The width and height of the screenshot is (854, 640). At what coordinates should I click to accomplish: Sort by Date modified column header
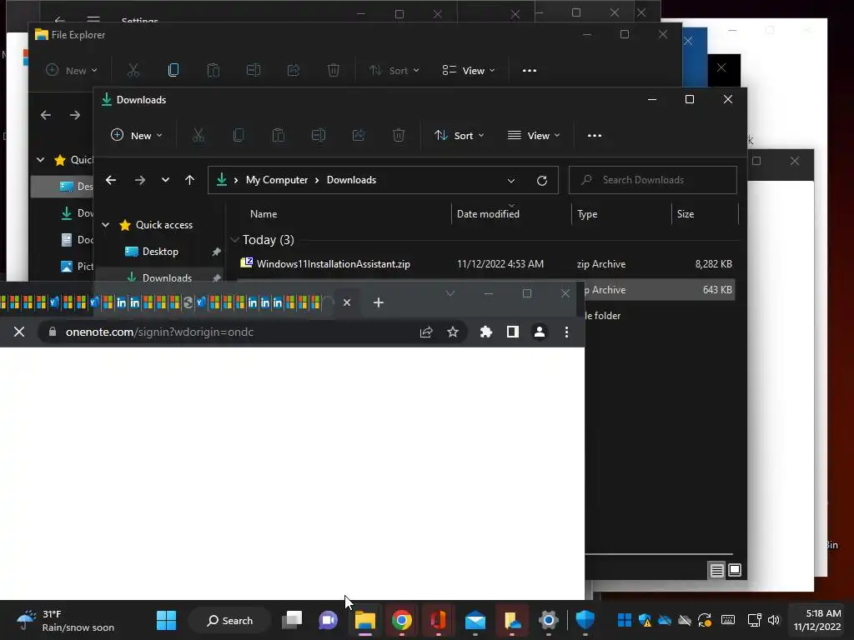(488, 214)
